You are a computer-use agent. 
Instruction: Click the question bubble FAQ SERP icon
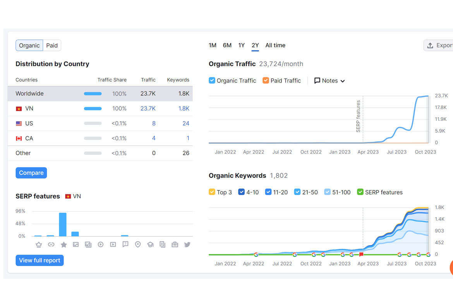pos(125,245)
